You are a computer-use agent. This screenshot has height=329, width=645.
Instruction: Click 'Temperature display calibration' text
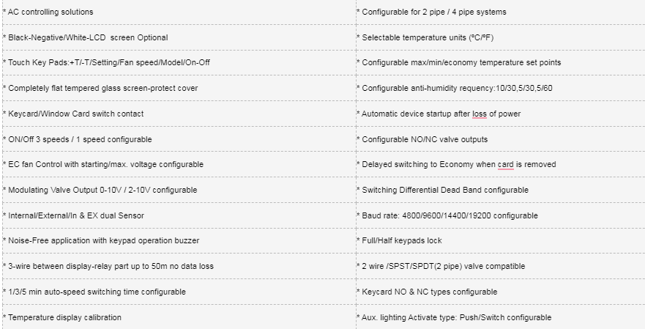[64, 317]
